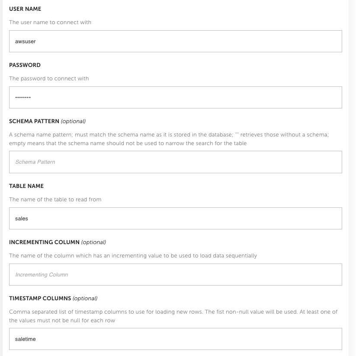Screen dimensions: 356x356
Task: Click the empty Incrementing Column input box
Action: [x=176, y=274]
